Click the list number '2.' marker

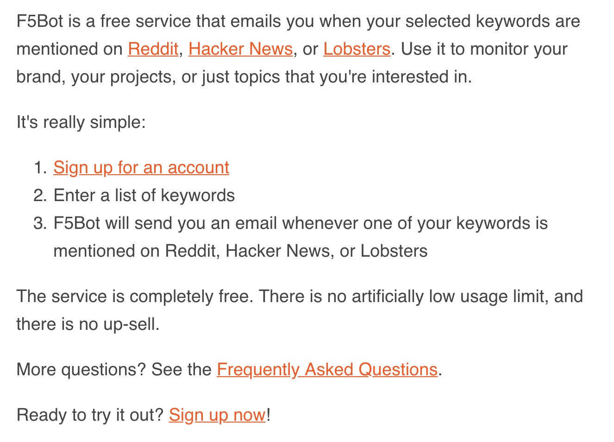coord(40,196)
